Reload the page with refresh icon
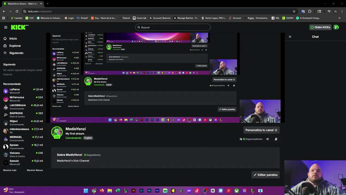Image resolution: width=346 pixels, height=195 pixels. coord(17,11)
